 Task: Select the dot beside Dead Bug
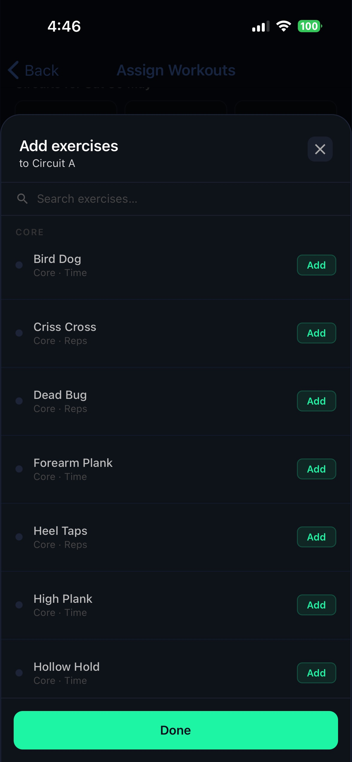[x=19, y=401]
